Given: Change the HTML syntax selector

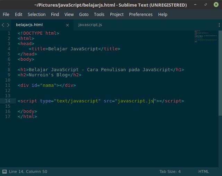Looking at the screenshot, I should 204,171.
